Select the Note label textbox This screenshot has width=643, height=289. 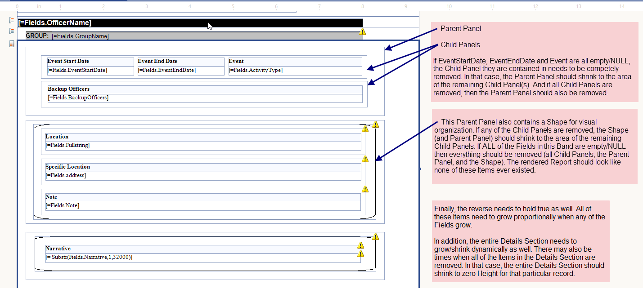[203, 197]
